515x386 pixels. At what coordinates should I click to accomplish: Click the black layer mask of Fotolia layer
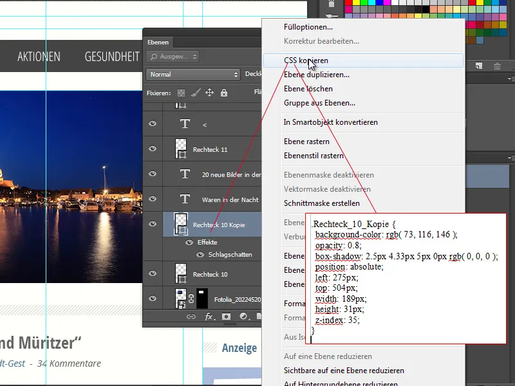tap(202, 299)
